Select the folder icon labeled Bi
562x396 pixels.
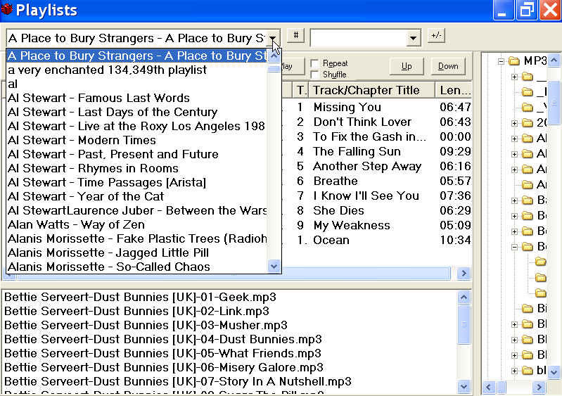528,308
